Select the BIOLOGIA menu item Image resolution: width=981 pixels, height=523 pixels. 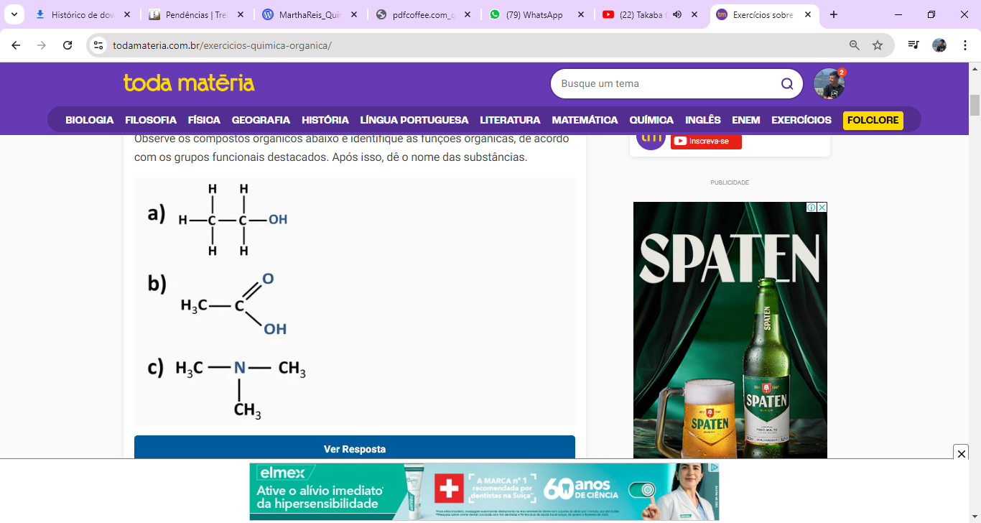tap(89, 120)
